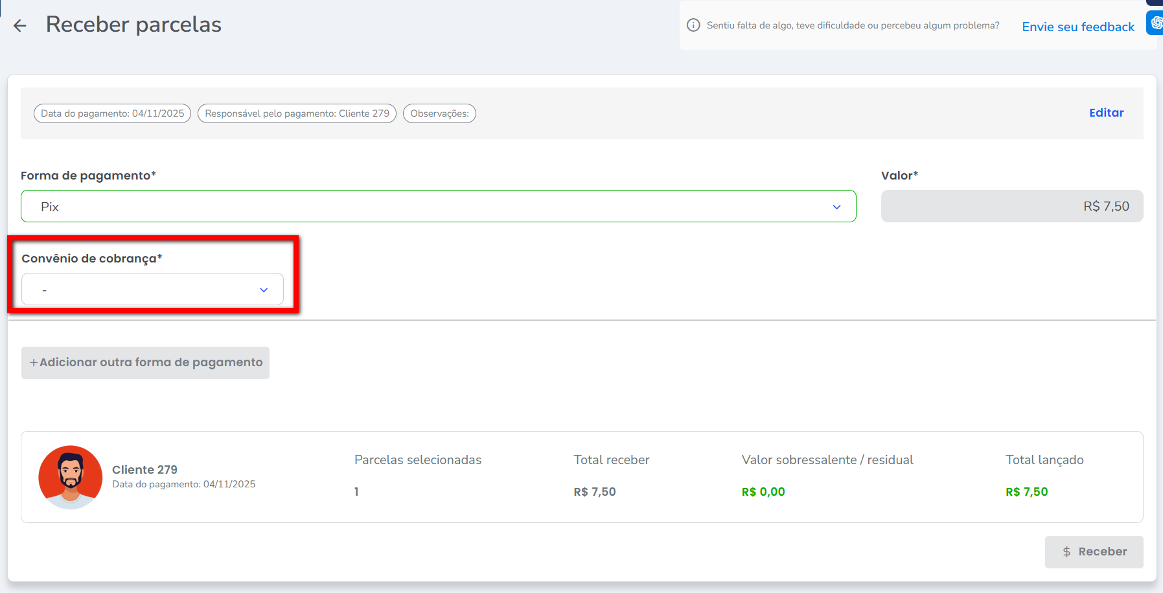The height and width of the screenshot is (593, 1163).
Task: Open the chat widget icon at top right
Action: [1155, 23]
